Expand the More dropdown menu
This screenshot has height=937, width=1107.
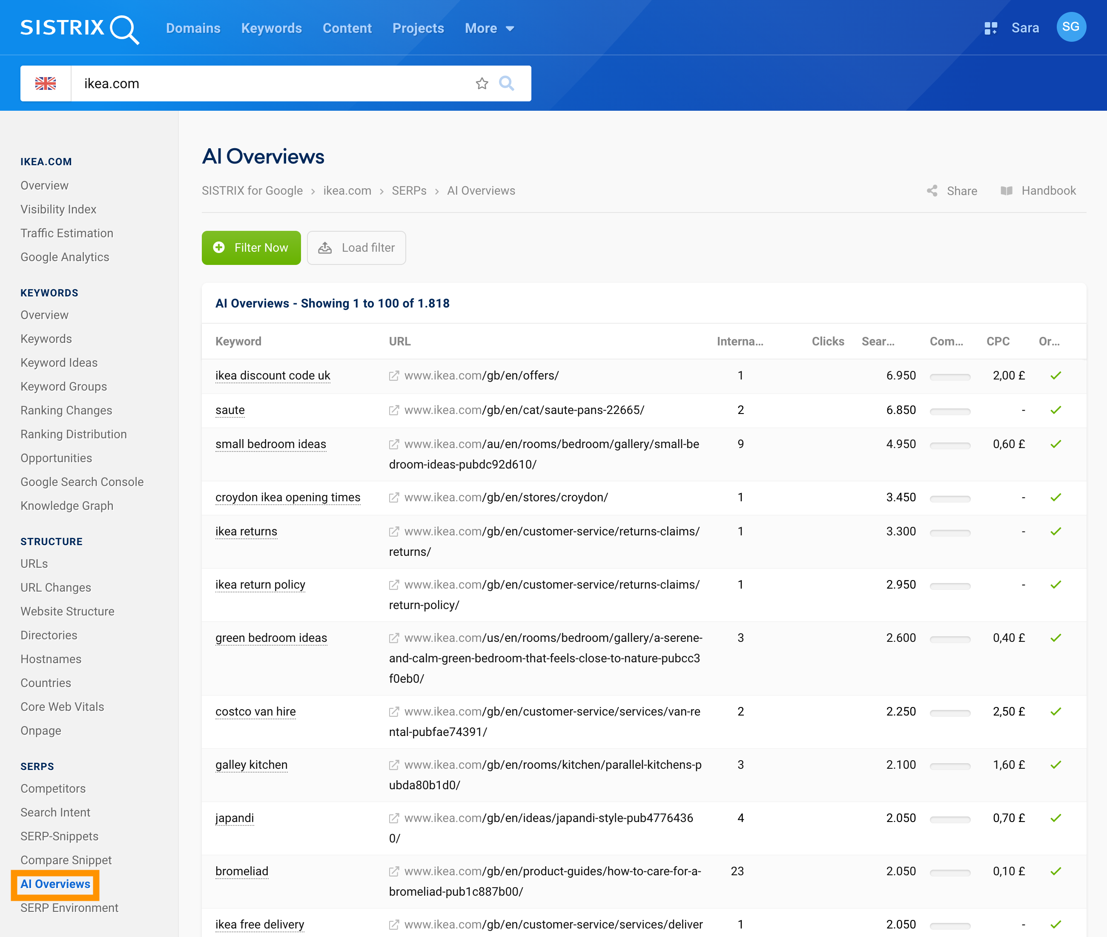pos(489,28)
